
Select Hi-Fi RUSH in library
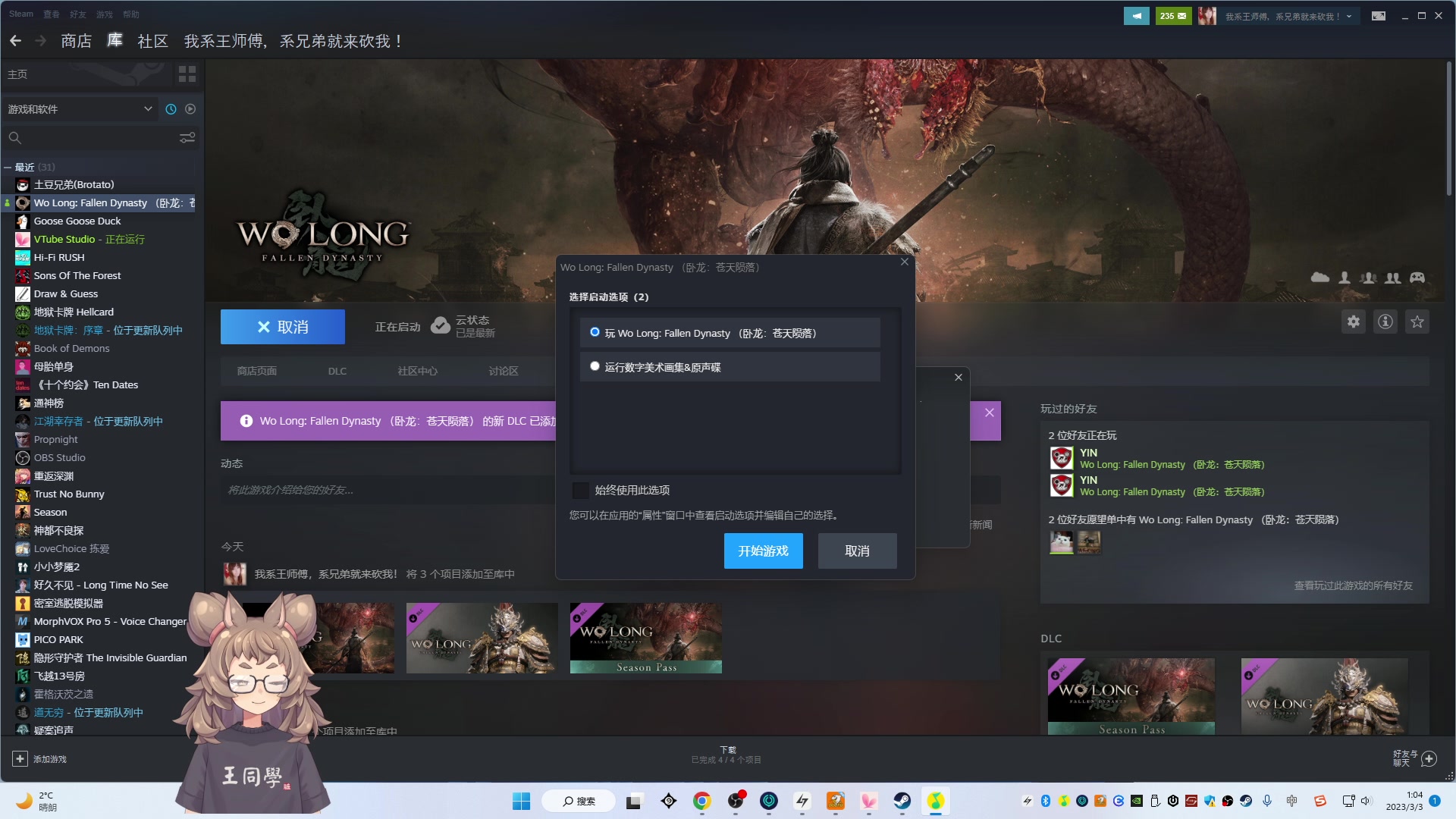pyautogui.click(x=59, y=258)
